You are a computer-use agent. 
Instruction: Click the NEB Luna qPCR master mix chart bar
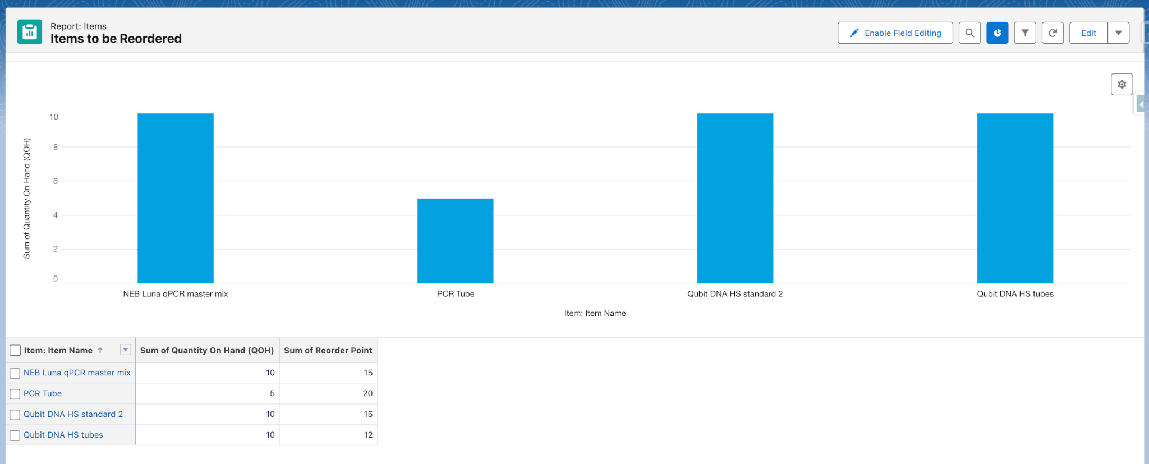click(x=176, y=198)
